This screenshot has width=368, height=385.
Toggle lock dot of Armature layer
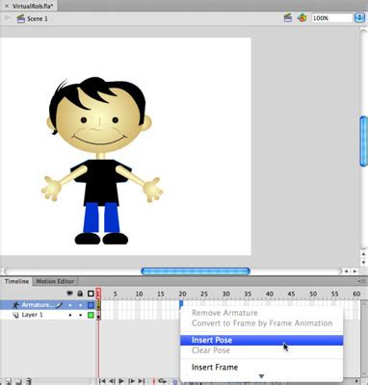click(x=80, y=305)
